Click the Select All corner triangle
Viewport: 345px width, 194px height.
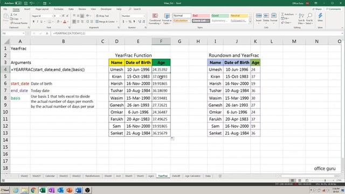pos(7,41)
